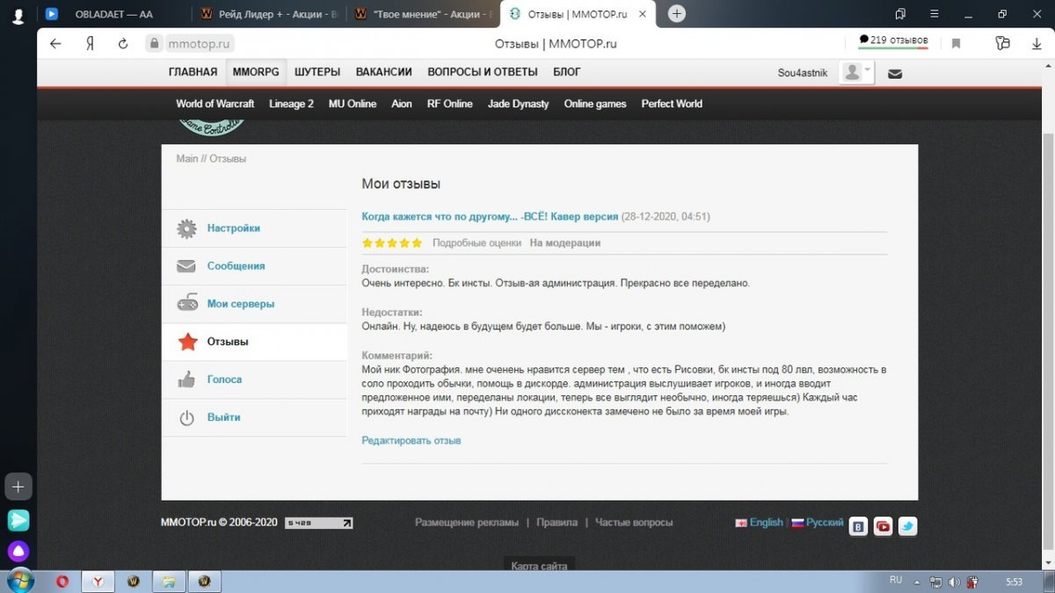Open Настройки in the sidebar
1055x593 pixels.
tap(233, 228)
